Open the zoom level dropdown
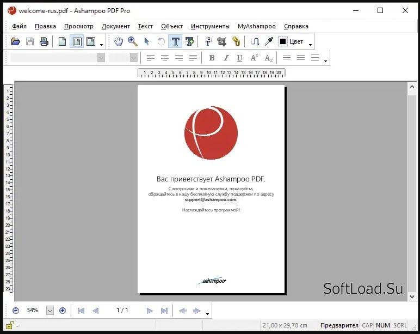Screen dimensions: 420x334 point(50,311)
